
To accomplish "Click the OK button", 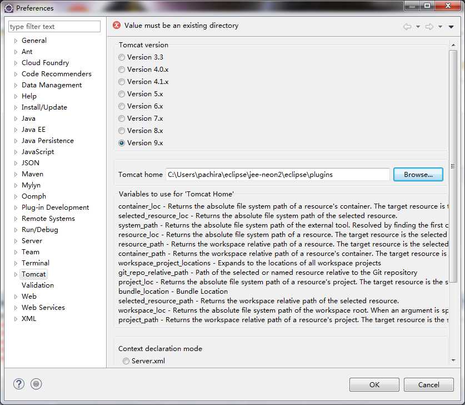I will point(374,384).
